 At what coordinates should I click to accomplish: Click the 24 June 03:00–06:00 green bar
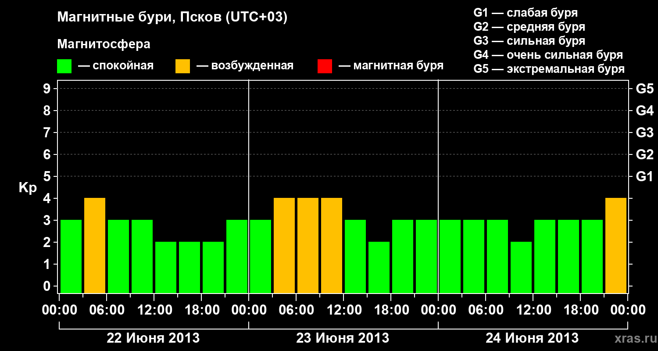[x=474, y=256]
